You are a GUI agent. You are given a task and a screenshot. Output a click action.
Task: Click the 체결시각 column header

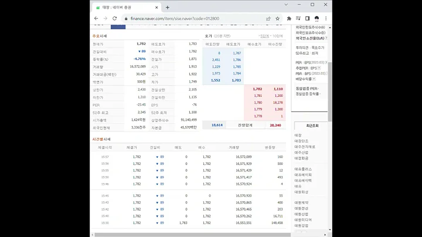coord(105,148)
